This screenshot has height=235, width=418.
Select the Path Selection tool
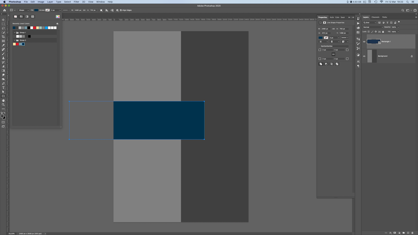click(x=3, y=92)
